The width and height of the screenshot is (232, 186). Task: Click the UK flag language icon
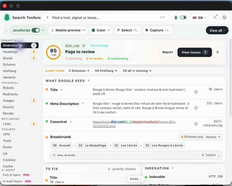point(195,18)
